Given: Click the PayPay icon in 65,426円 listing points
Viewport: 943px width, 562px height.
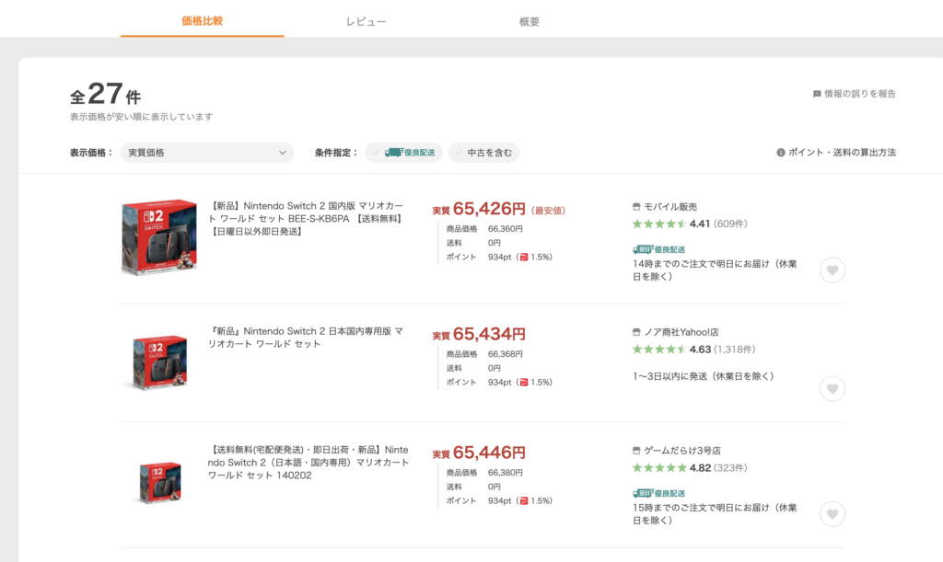Looking at the screenshot, I should (x=524, y=257).
